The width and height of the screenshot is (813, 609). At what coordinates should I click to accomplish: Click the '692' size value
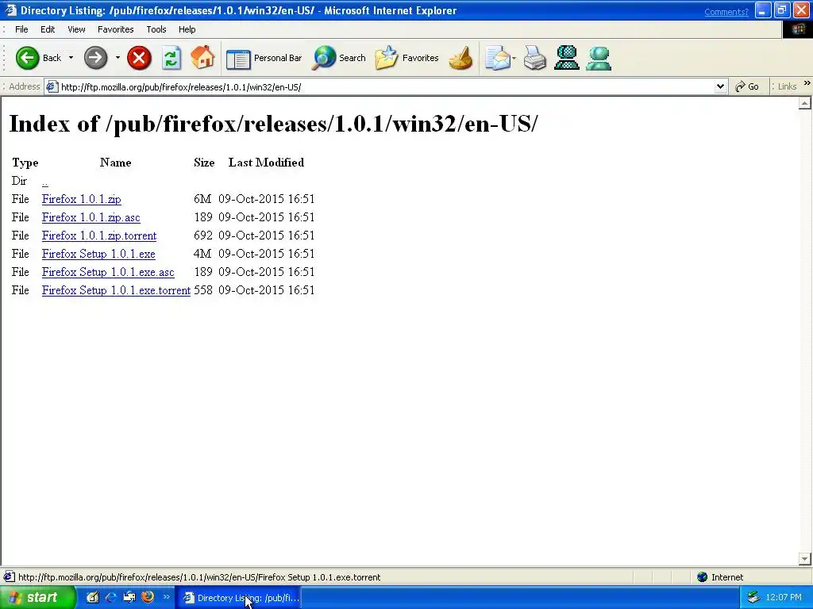[x=203, y=236]
